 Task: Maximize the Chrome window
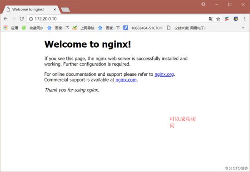[x=230, y=5]
